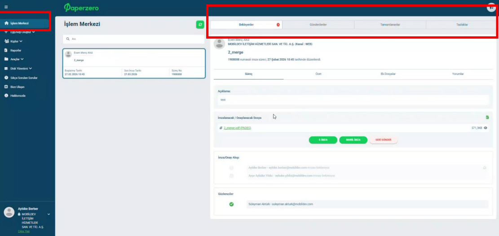Open Raporlar from the sidebar
This screenshot has width=499, height=236.
[16, 50]
